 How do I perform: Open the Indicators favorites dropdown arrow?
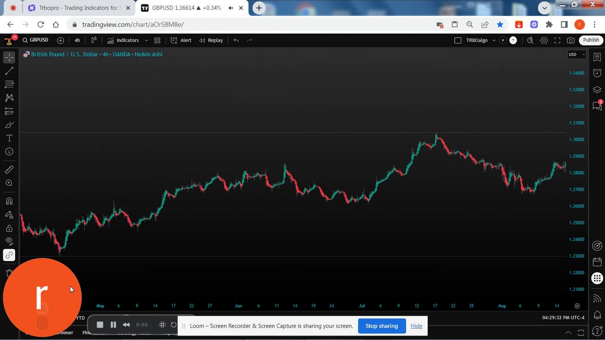(147, 41)
